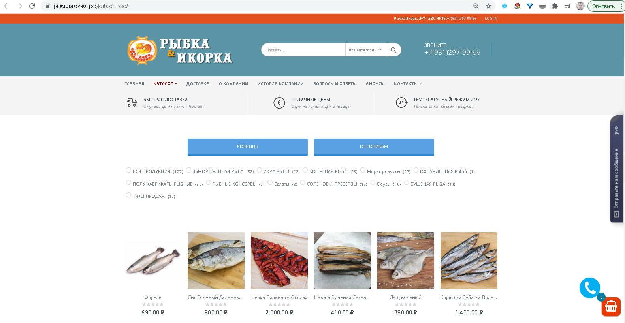
Task: Open the shopping basket icon
Action: (x=611, y=307)
